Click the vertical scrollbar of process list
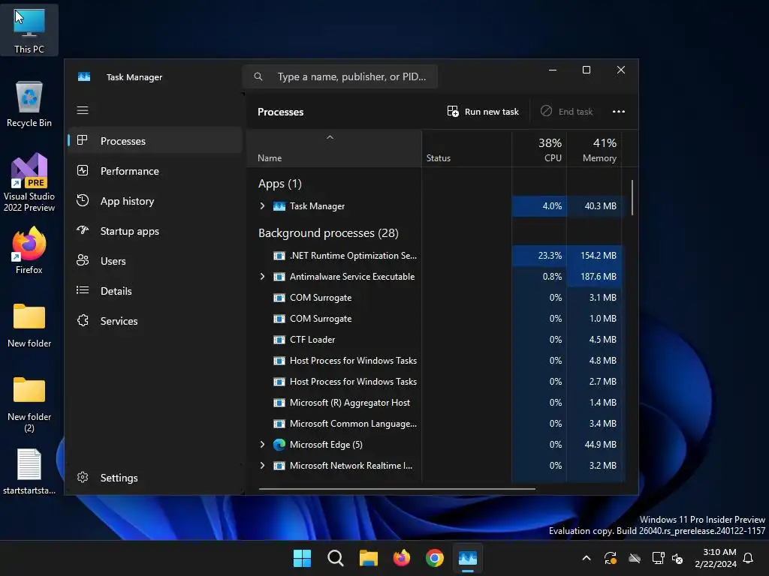The width and height of the screenshot is (769, 576). [x=632, y=198]
